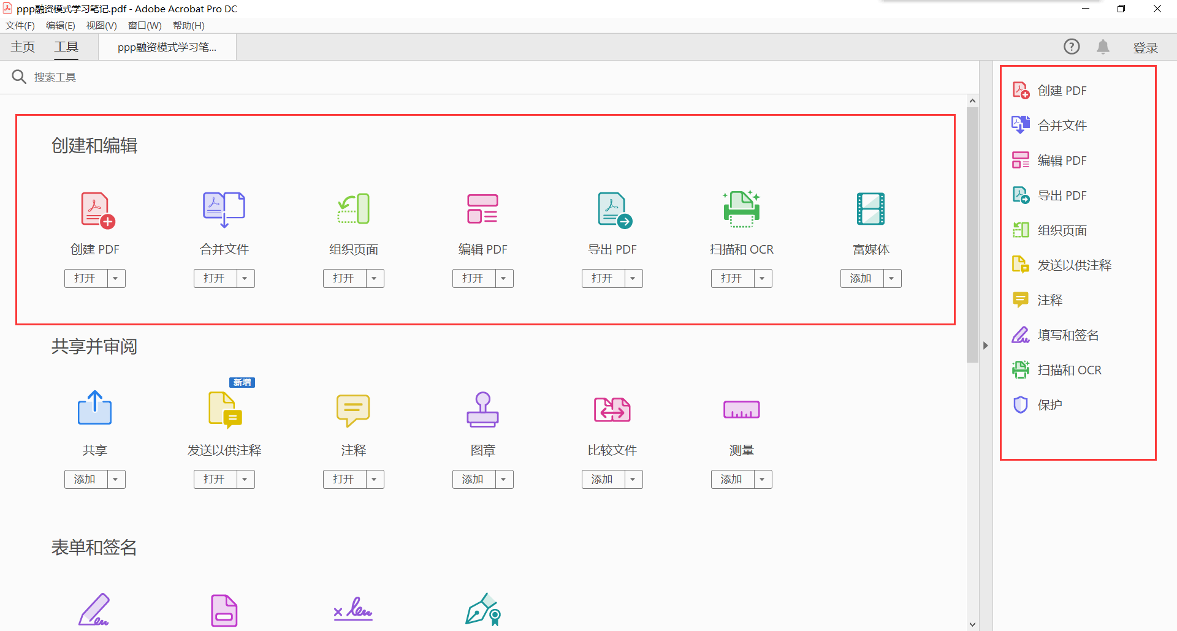Click the Scan and OCR (扫描和 OCR) icon
This screenshot has width=1177, height=631.
click(741, 209)
